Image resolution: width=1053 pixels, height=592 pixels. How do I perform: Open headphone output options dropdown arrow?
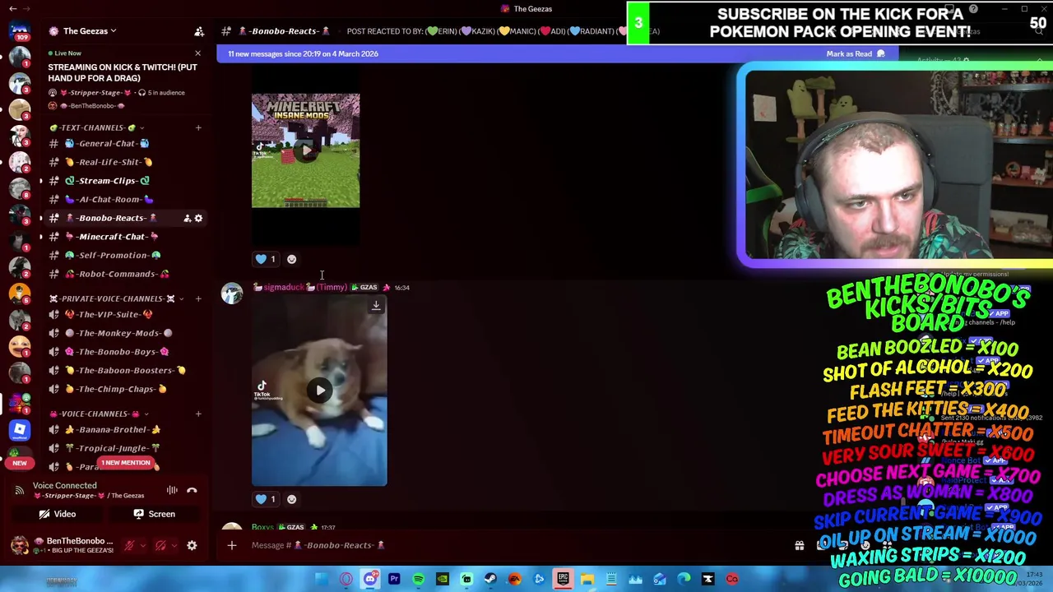[x=173, y=545]
